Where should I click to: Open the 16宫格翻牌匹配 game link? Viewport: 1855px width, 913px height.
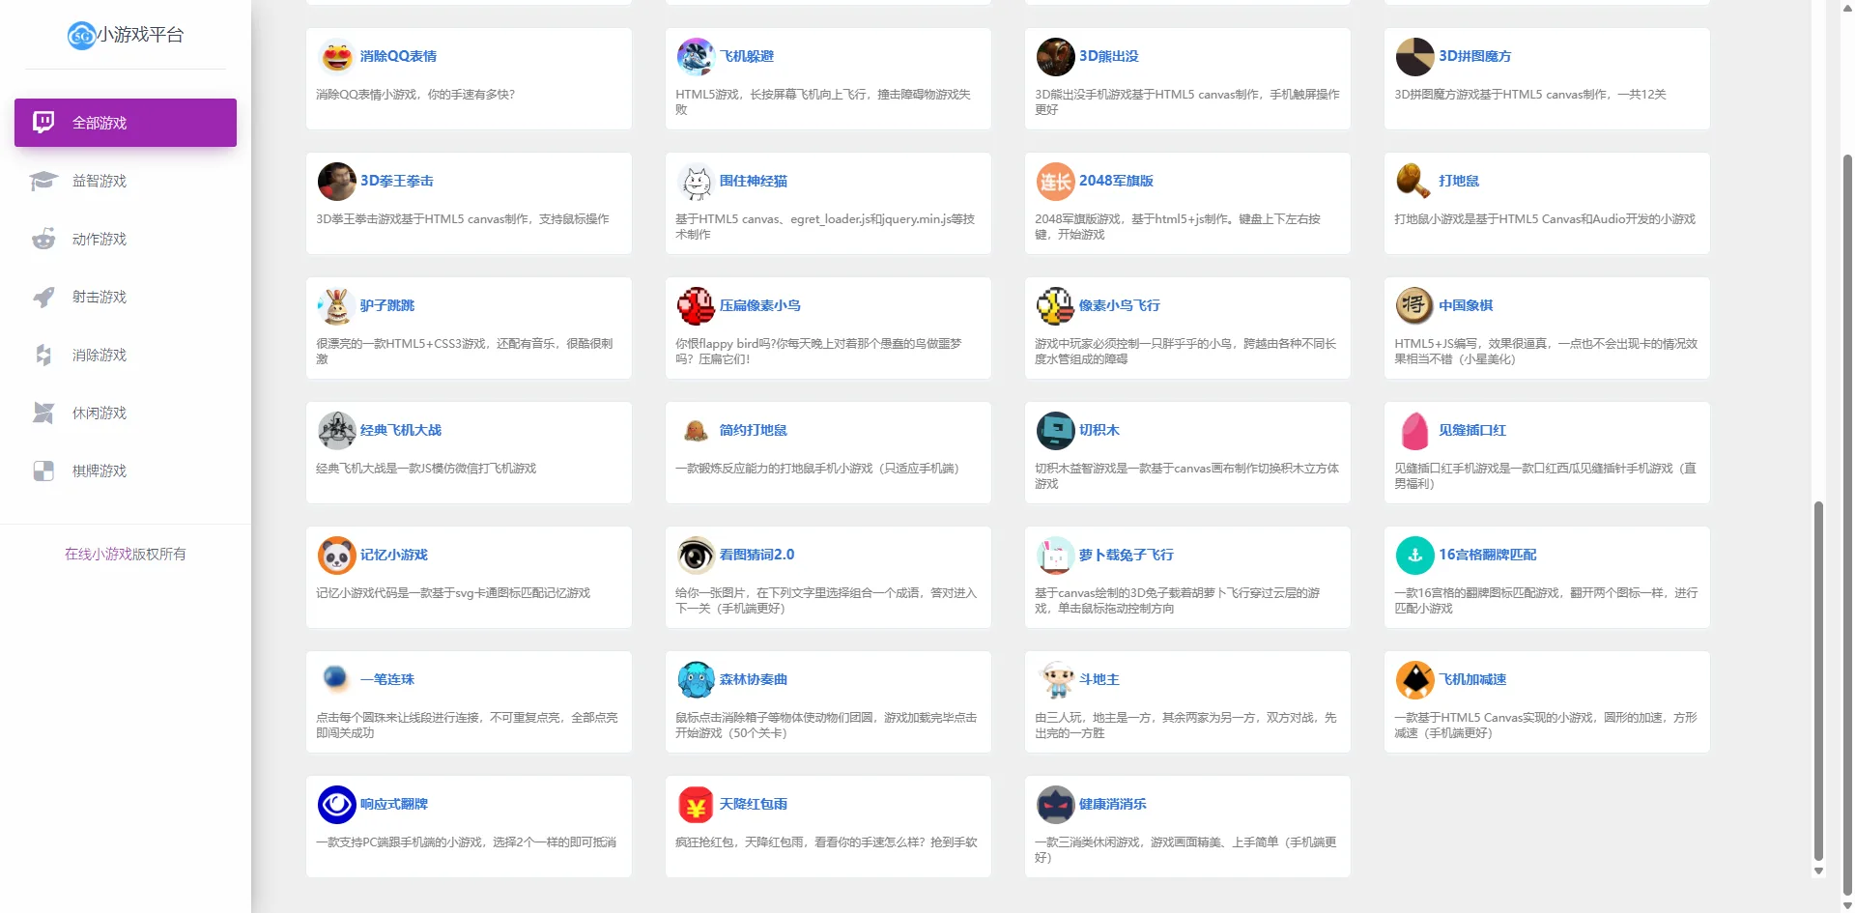pos(1487,556)
